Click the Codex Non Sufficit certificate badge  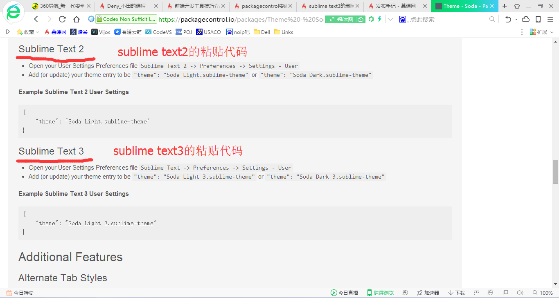point(126,19)
